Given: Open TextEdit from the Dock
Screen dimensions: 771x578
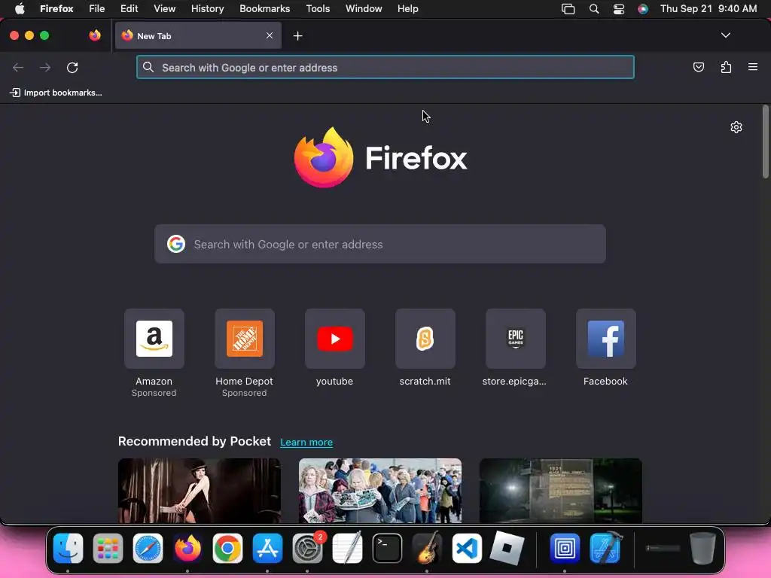Looking at the screenshot, I should pyautogui.click(x=347, y=548).
